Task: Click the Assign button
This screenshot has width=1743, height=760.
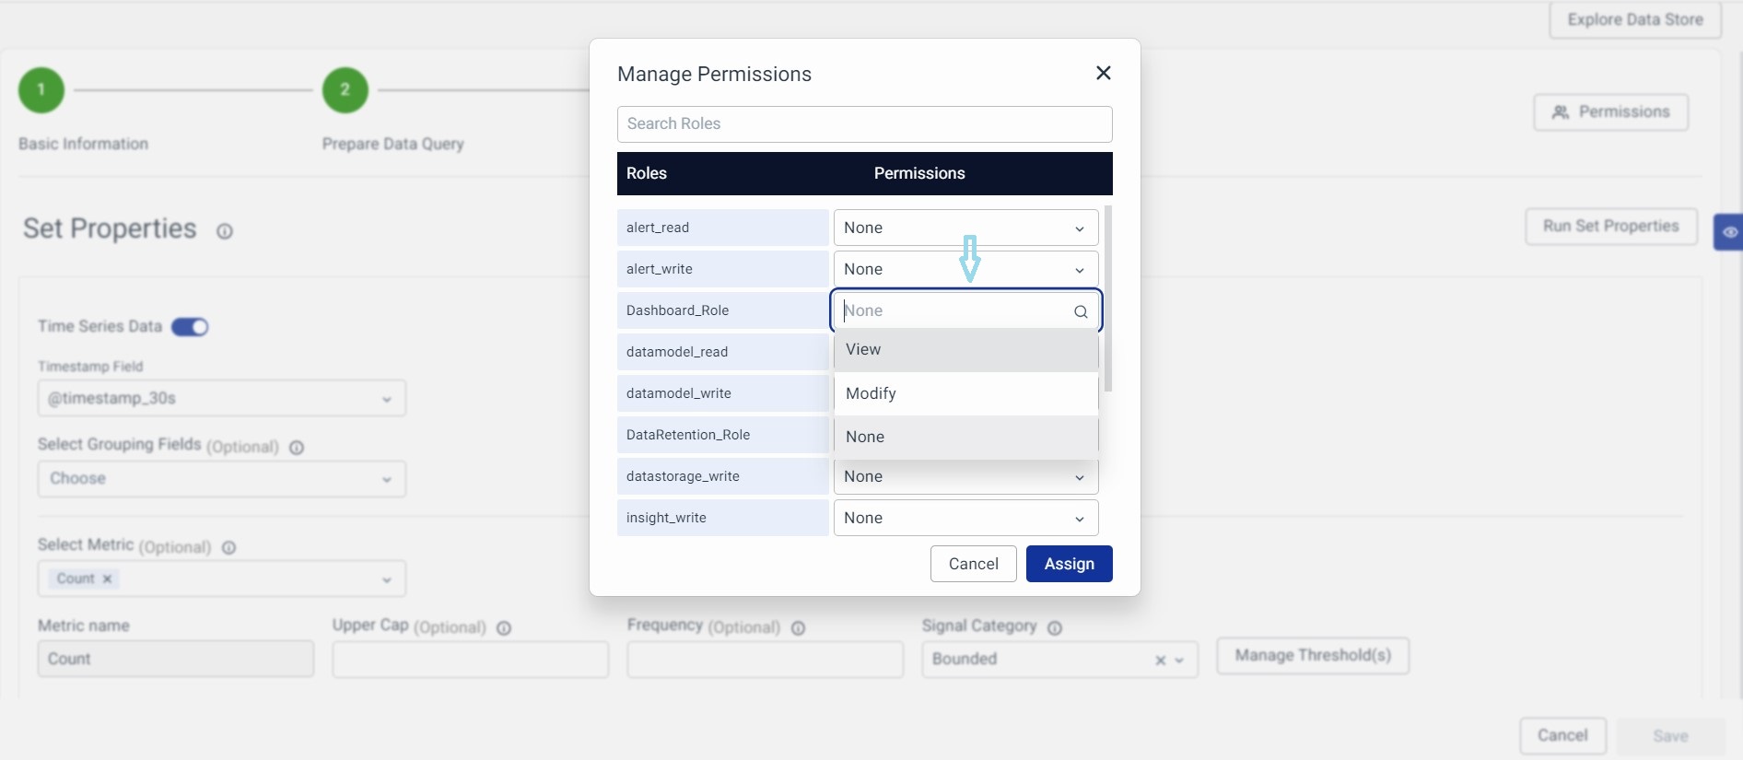Action: [1069, 564]
